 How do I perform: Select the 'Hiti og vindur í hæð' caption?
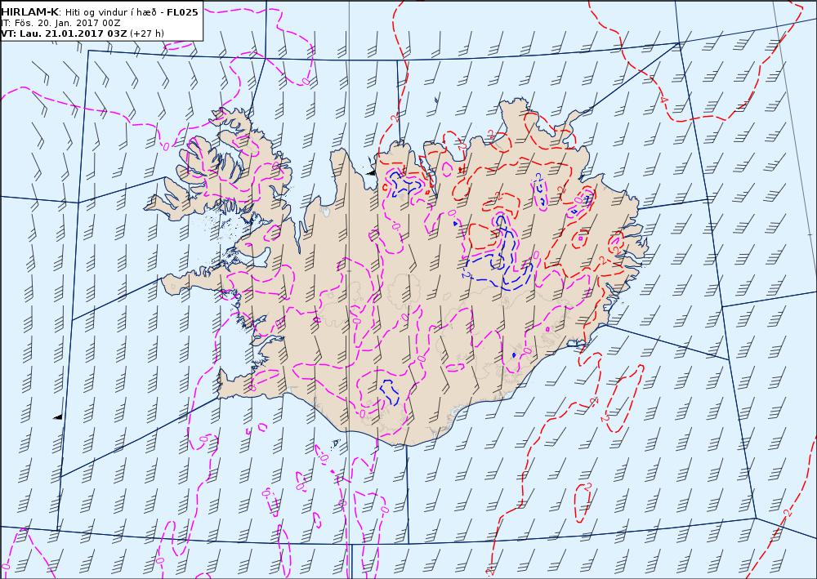coord(109,12)
